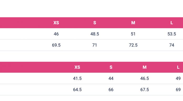The height and width of the screenshot is (101, 183).
Task: Click the S header in top table
Action: click(x=95, y=23)
